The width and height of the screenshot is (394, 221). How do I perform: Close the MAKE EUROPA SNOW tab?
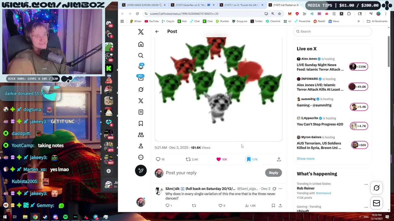pos(165,5)
